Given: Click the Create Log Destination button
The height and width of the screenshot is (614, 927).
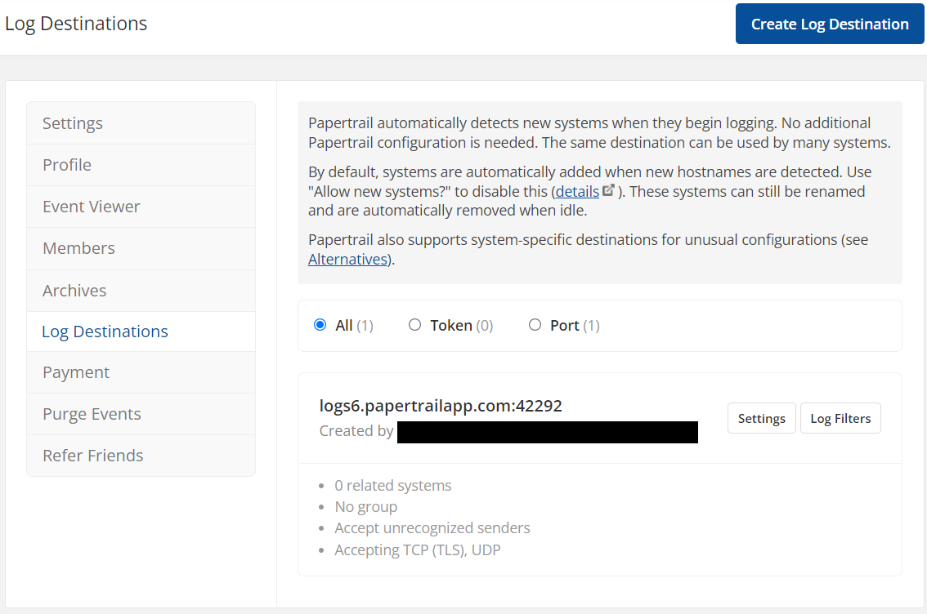Looking at the screenshot, I should point(830,24).
